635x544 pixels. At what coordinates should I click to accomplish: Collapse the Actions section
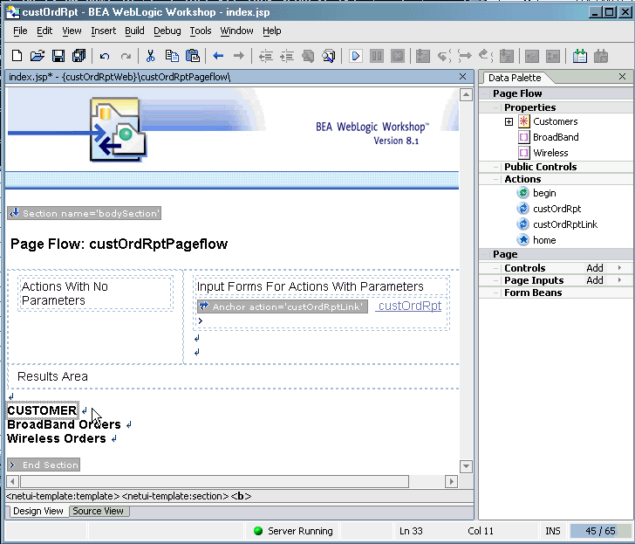pyautogui.click(x=495, y=179)
